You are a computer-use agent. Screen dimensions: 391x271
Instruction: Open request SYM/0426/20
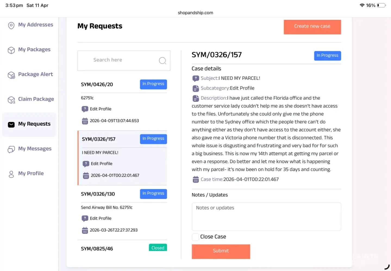pyautogui.click(x=97, y=85)
